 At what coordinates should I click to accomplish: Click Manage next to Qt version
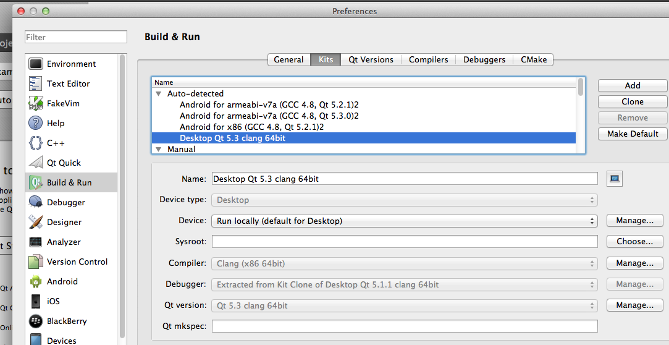click(x=634, y=305)
